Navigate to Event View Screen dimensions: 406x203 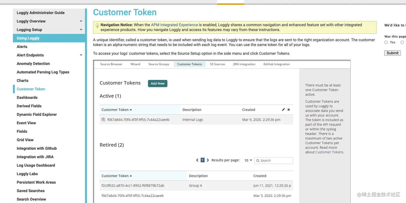tap(26, 123)
